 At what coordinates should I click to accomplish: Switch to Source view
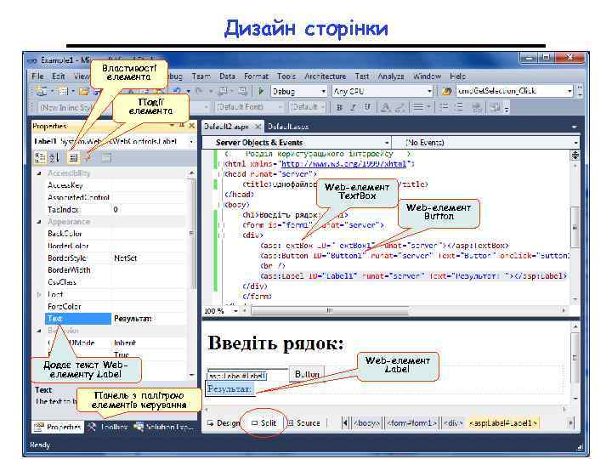pyautogui.click(x=303, y=423)
